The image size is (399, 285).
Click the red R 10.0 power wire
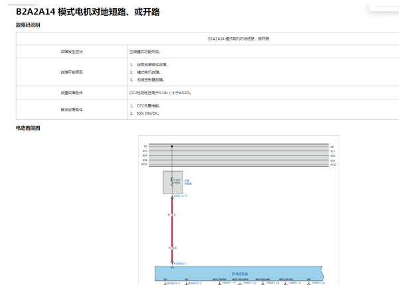click(172, 231)
